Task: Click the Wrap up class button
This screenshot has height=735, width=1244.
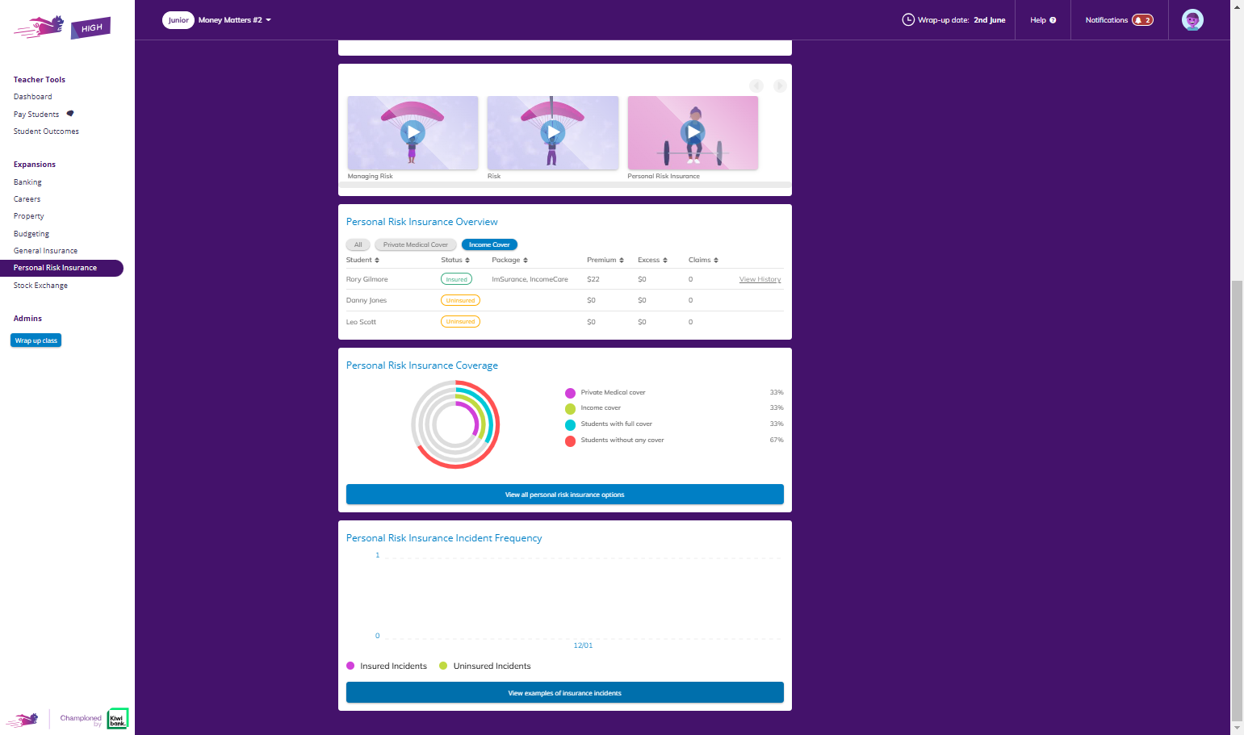Action: (36, 340)
